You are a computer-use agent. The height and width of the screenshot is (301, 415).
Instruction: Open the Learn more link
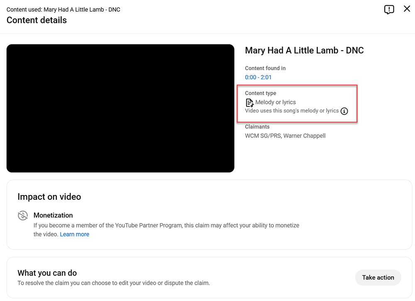[x=74, y=234]
